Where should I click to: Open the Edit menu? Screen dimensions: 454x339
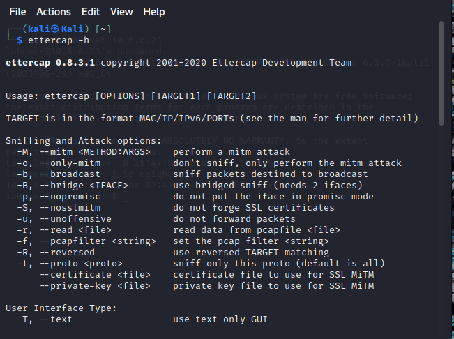[x=91, y=12]
